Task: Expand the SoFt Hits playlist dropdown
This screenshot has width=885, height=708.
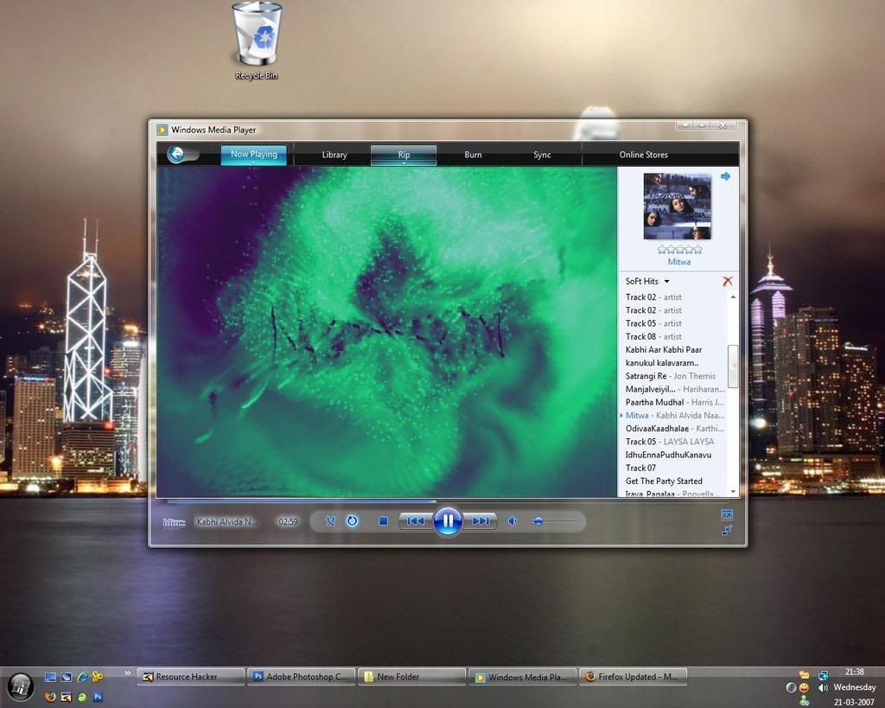Action: click(666, 281)
